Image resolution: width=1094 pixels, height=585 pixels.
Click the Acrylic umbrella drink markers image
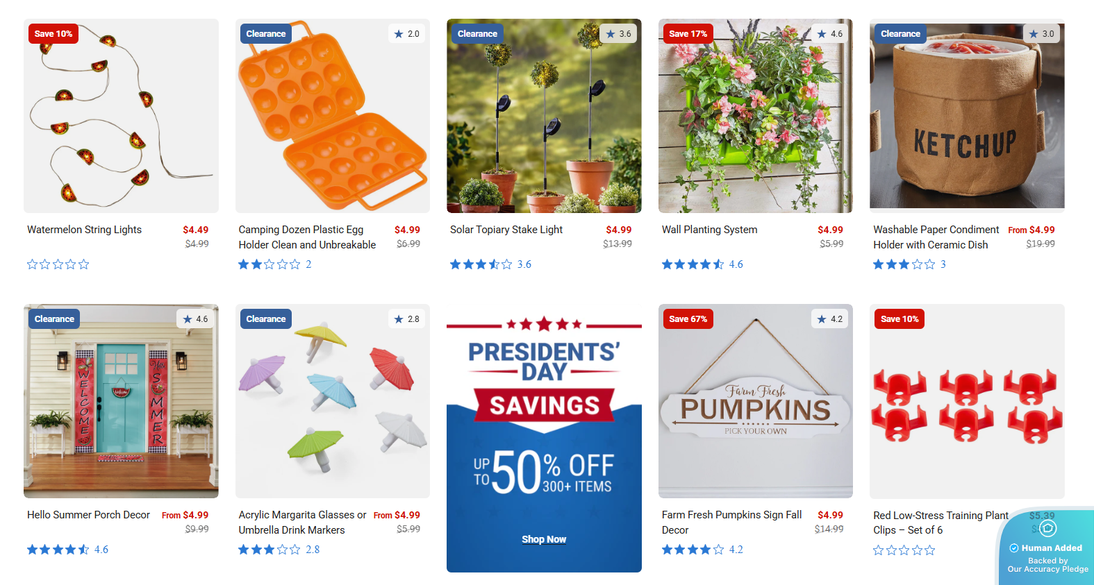[x=333, y=401]
